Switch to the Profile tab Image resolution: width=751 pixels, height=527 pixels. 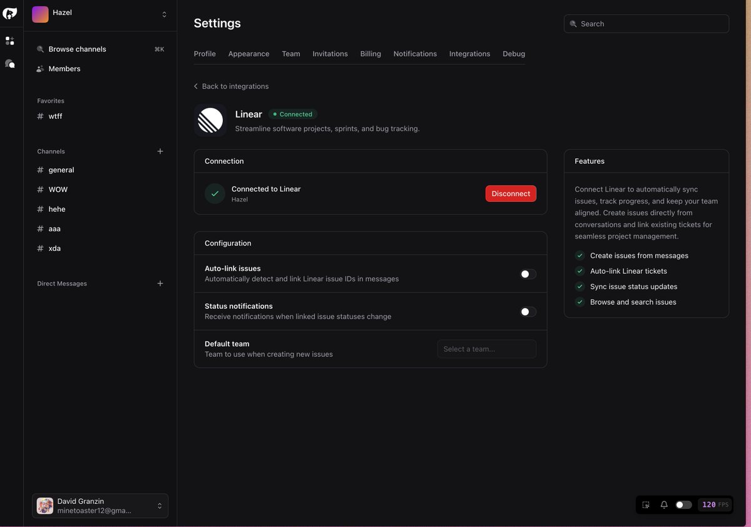coord(205,54)
